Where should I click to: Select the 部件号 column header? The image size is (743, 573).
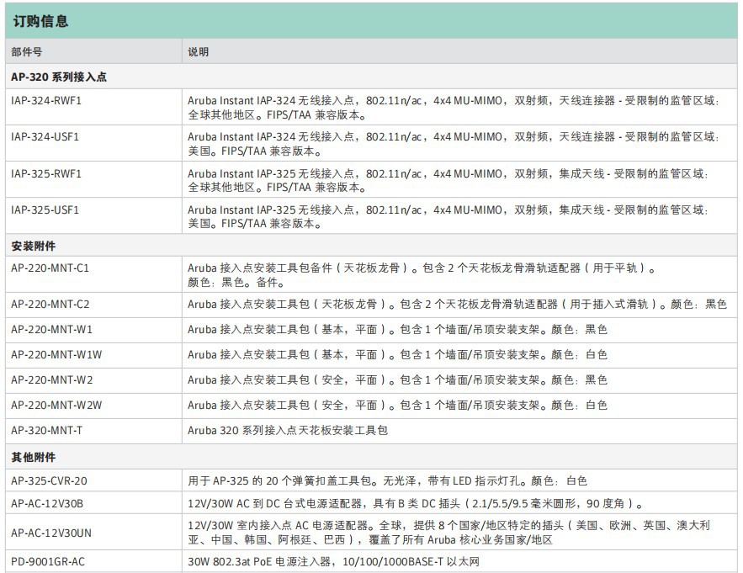[x=27, y=52]
